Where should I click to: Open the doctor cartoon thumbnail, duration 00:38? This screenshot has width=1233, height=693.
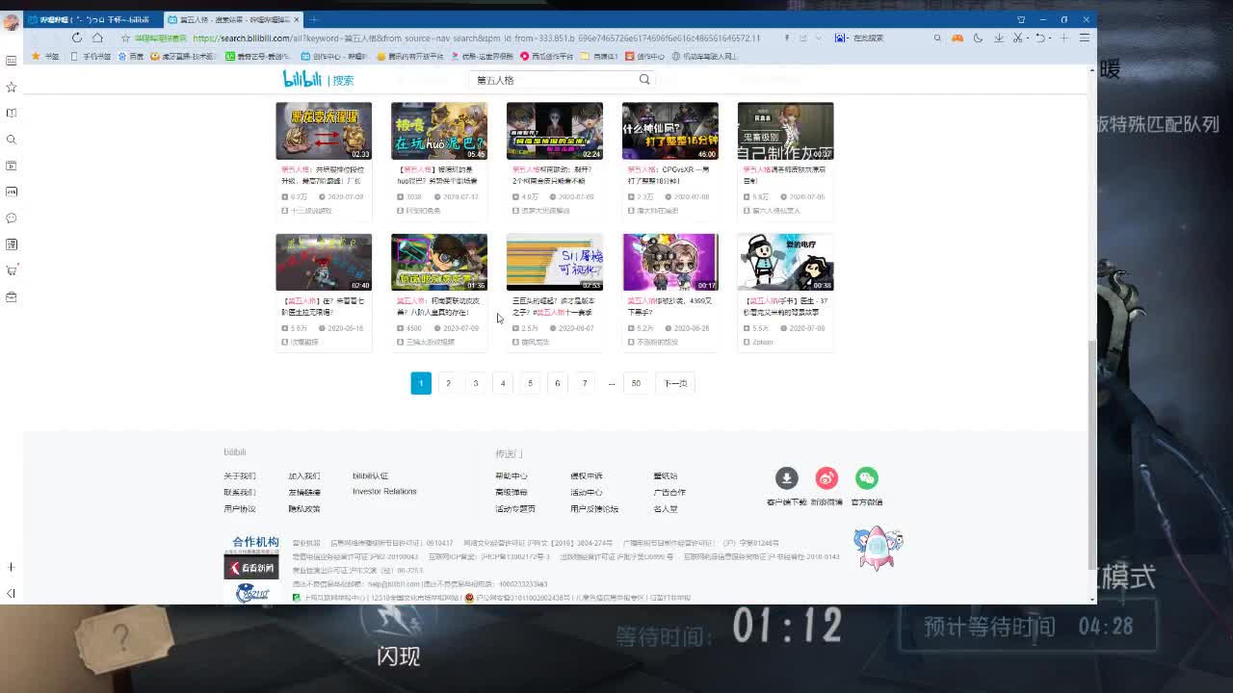(x=786, y=262)
